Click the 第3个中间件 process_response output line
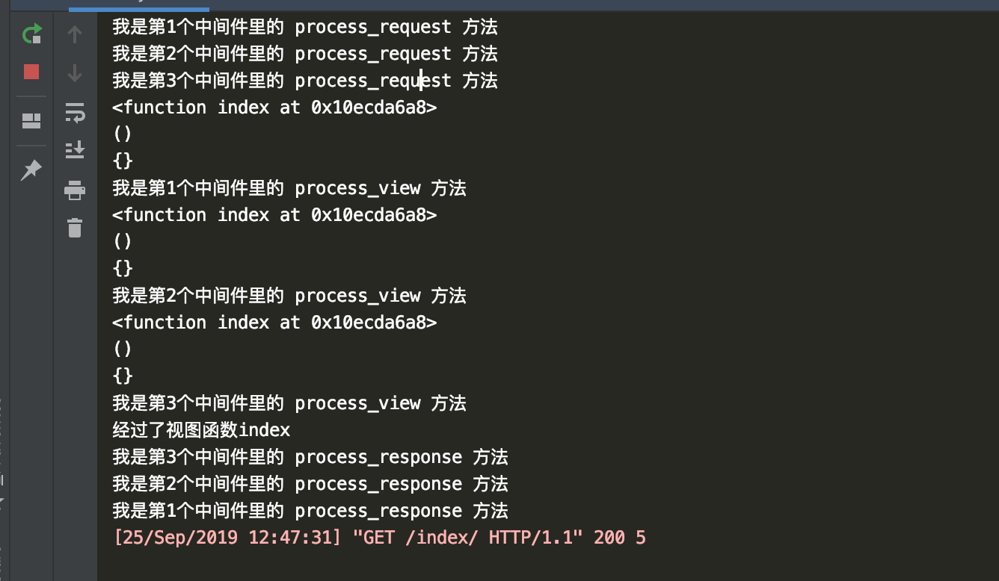 coord(310,457)
